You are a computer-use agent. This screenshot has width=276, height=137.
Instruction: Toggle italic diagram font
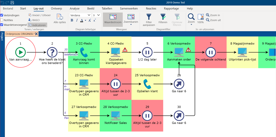click(x=77, y=20)
